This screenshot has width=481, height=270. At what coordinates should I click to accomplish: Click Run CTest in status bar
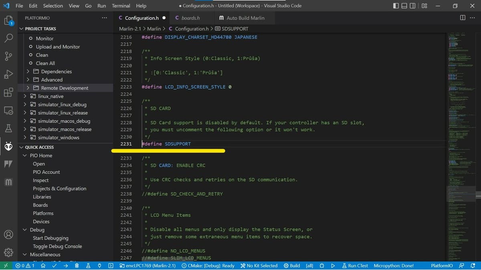pos(355,266)
